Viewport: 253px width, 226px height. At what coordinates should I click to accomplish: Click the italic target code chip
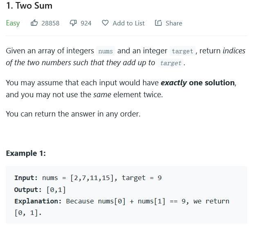170,63
